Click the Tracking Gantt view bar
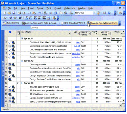Image resolution: width=127 pixels, height=114 pixels. pos(3,69)
